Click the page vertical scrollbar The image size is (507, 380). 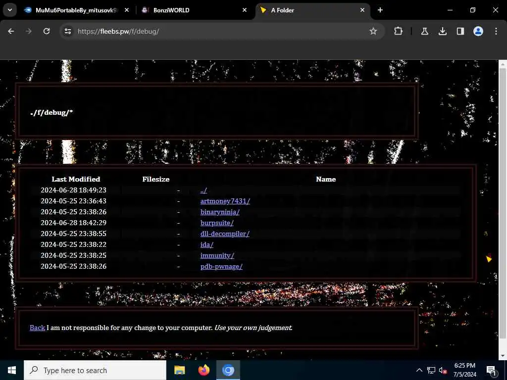click(503, 203)
